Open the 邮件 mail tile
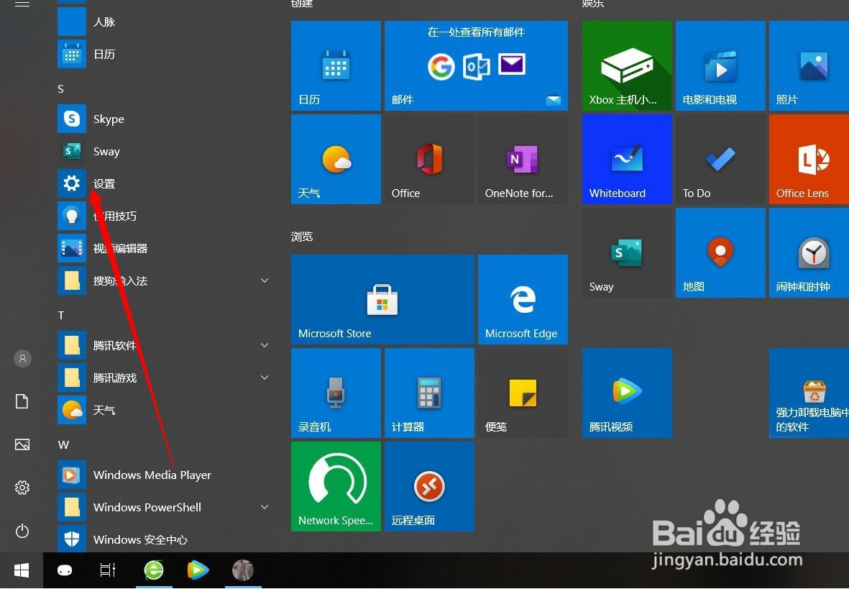 click(476, 65)
